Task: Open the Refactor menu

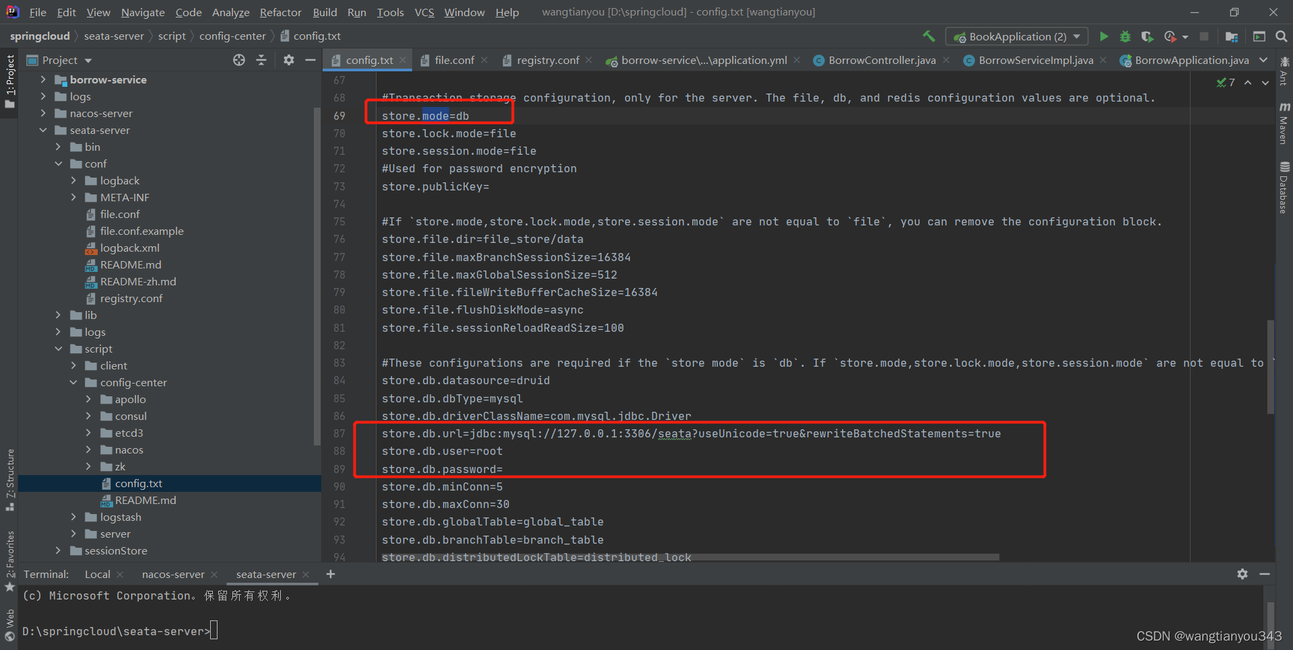Action: (280, 12)
